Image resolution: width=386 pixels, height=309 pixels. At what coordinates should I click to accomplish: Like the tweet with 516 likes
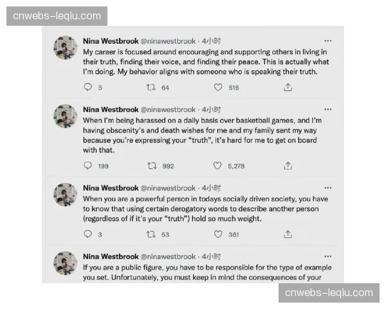pyautogui.click(x=217, y=88)
